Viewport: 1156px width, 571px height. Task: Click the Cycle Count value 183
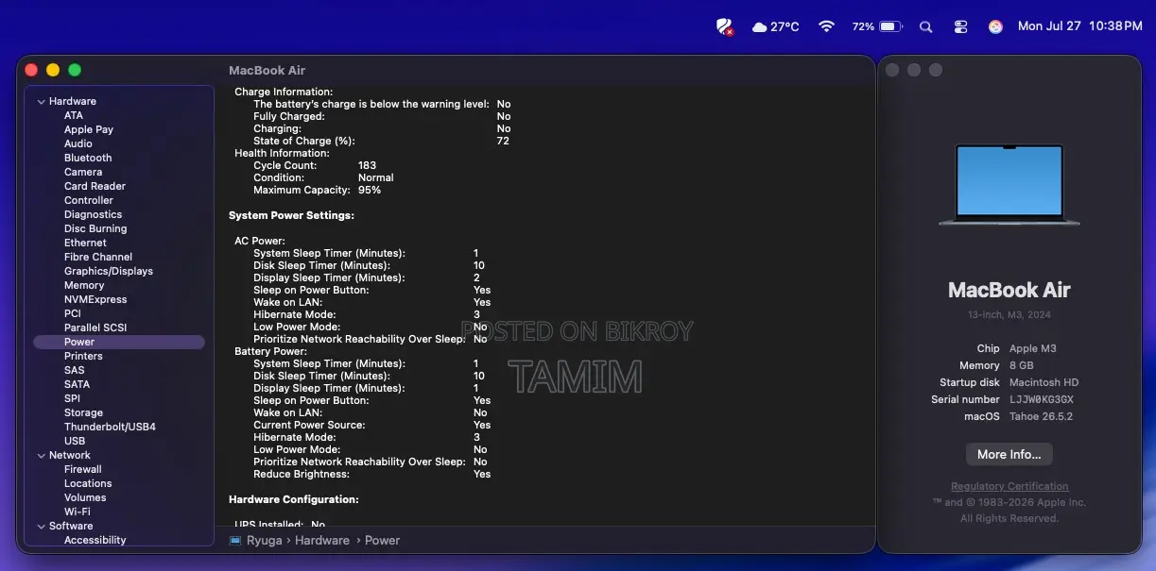pos(367,165)
